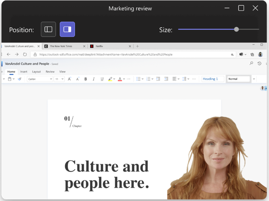Select the left-side position layout button
269x201 pixels.
tap(48, 29)
